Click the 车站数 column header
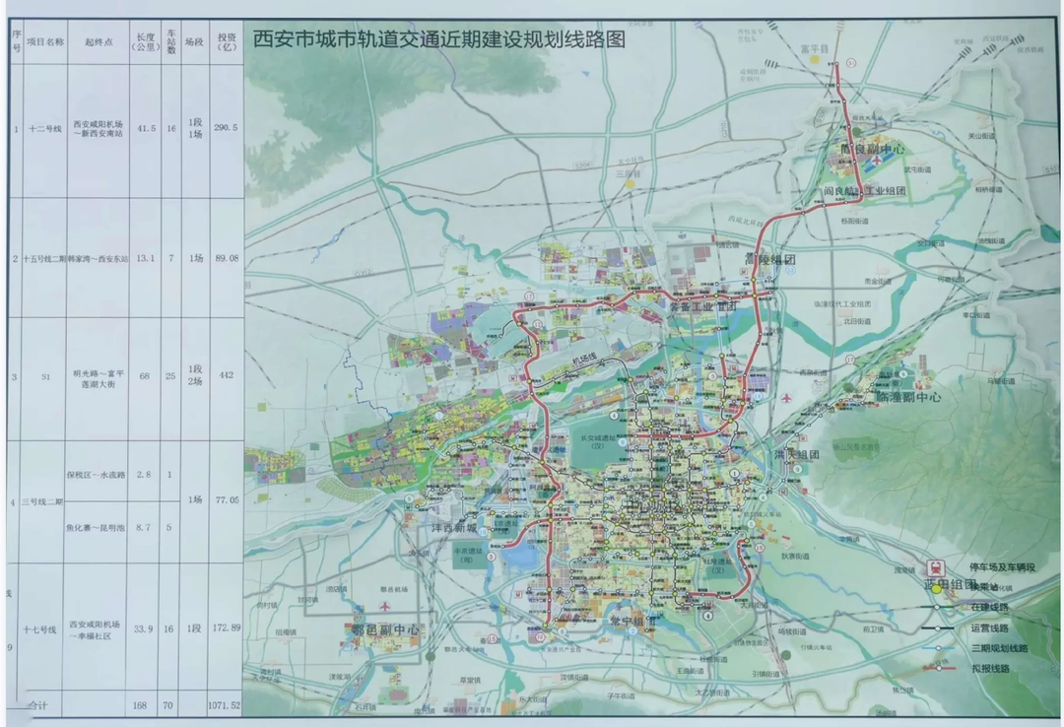Viewport: 1064px width, 727px height. click(x=171, y=42)
